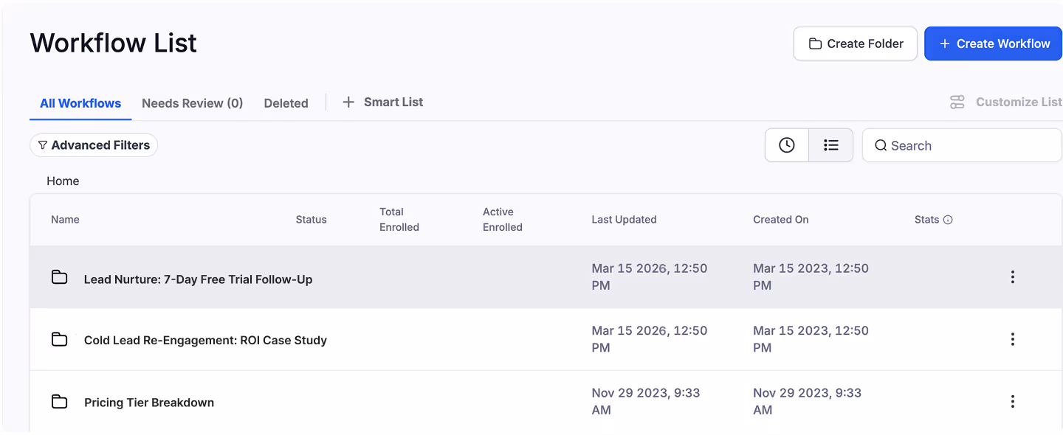
Task: Switch to the list view icon
Action: [x=831, y=145]
